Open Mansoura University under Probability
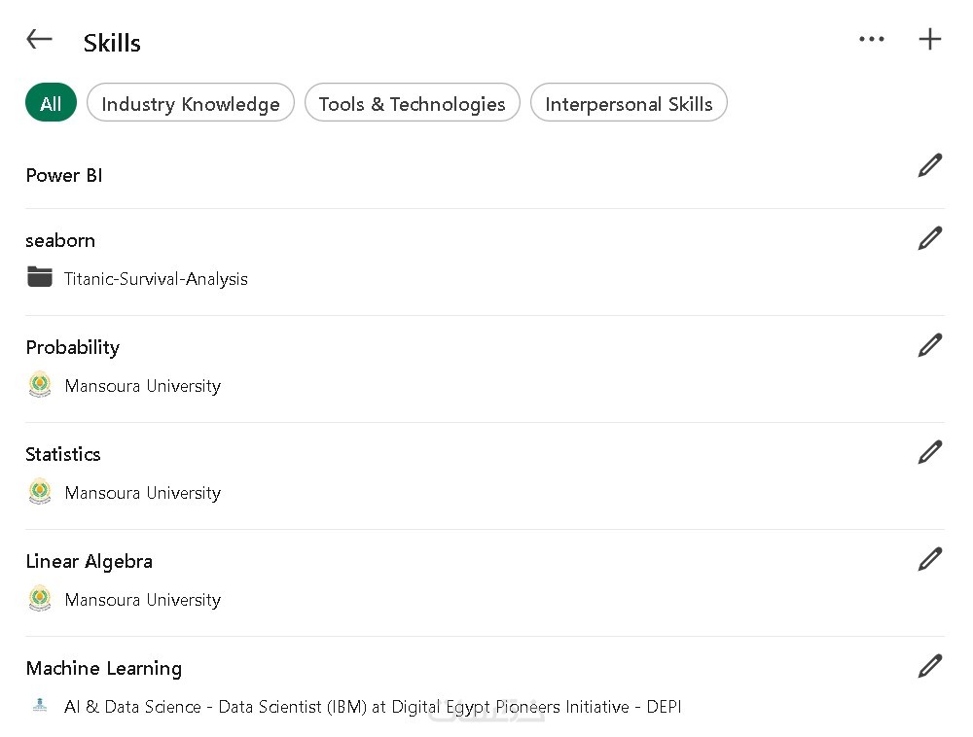 point(142,386)
